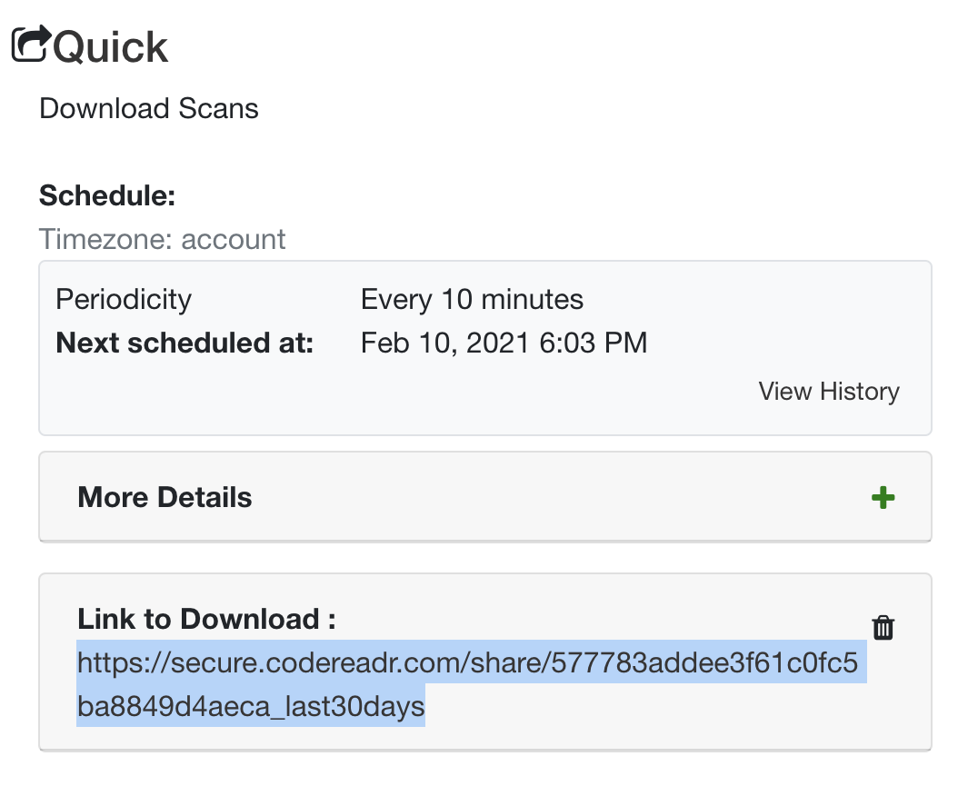Image resolution: width=958 pixels, height=796 pixels.
Task: Click blank space in More Details header bar
Action: 550,497
